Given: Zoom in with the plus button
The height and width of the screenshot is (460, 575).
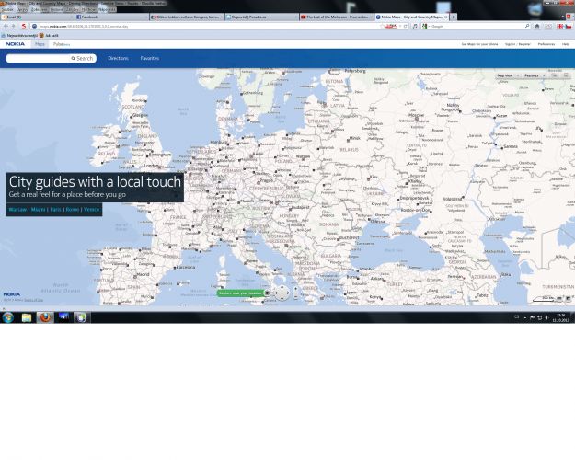Looking at the screenshot, I should point(296,289).
